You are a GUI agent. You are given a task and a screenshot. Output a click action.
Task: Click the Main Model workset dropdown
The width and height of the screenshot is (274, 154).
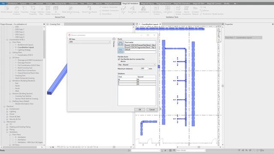[x=191, y=150]
